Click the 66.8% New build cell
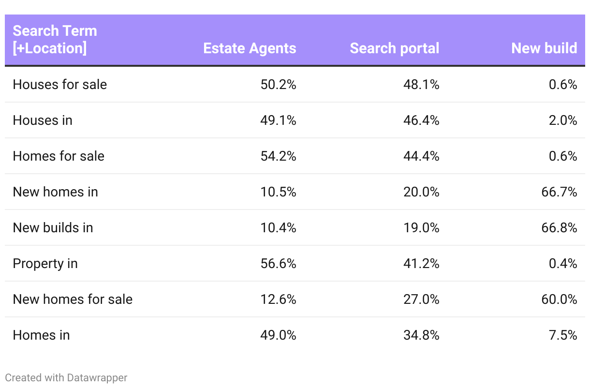This screenshot has width=590, height=389. point(560,227)
